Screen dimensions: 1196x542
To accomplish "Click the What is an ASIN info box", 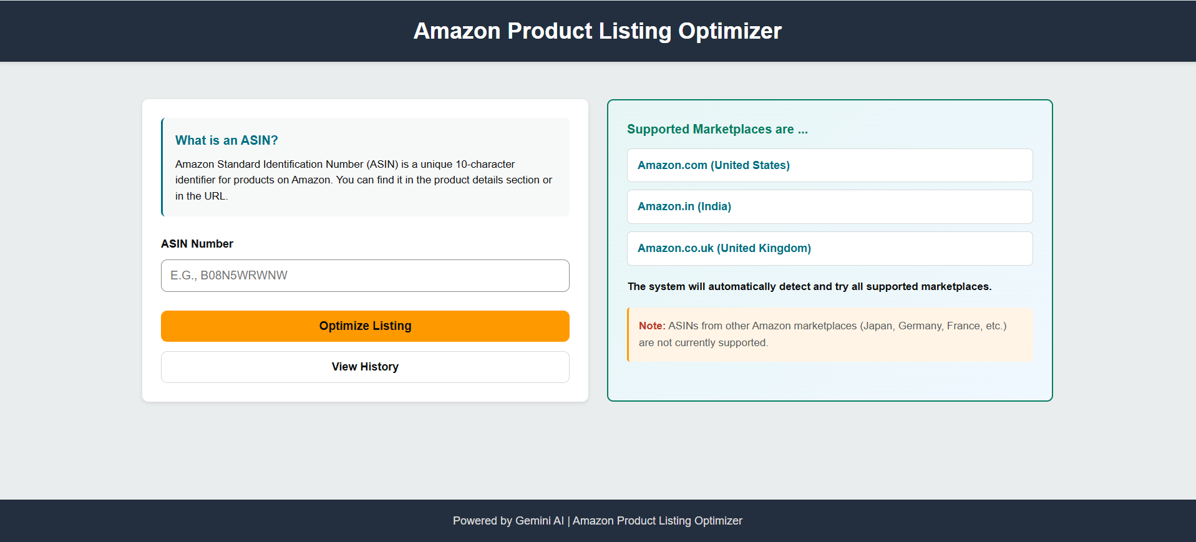I will tap(365, 167).
